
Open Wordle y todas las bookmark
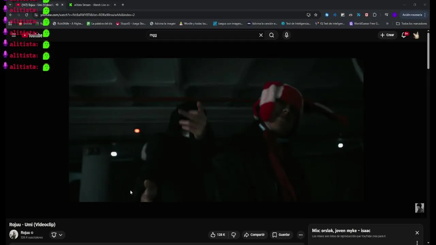[193, 23]
